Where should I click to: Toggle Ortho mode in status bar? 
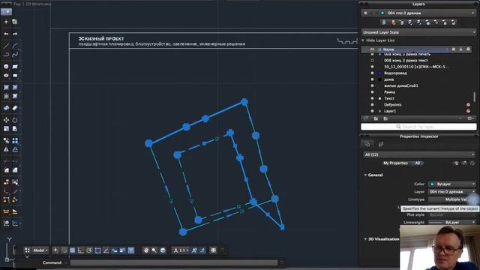[81, 250]
